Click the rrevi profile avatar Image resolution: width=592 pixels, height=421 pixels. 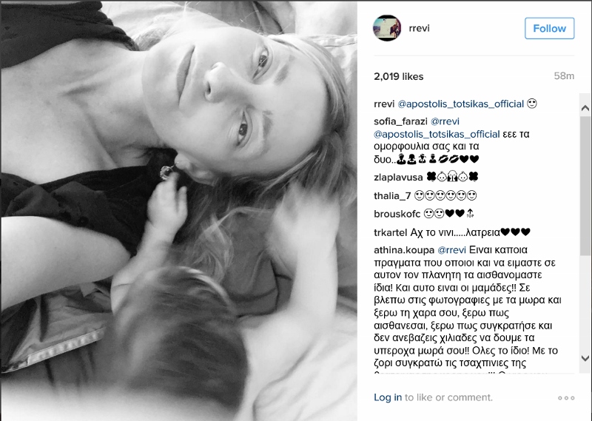coord(387,28)
